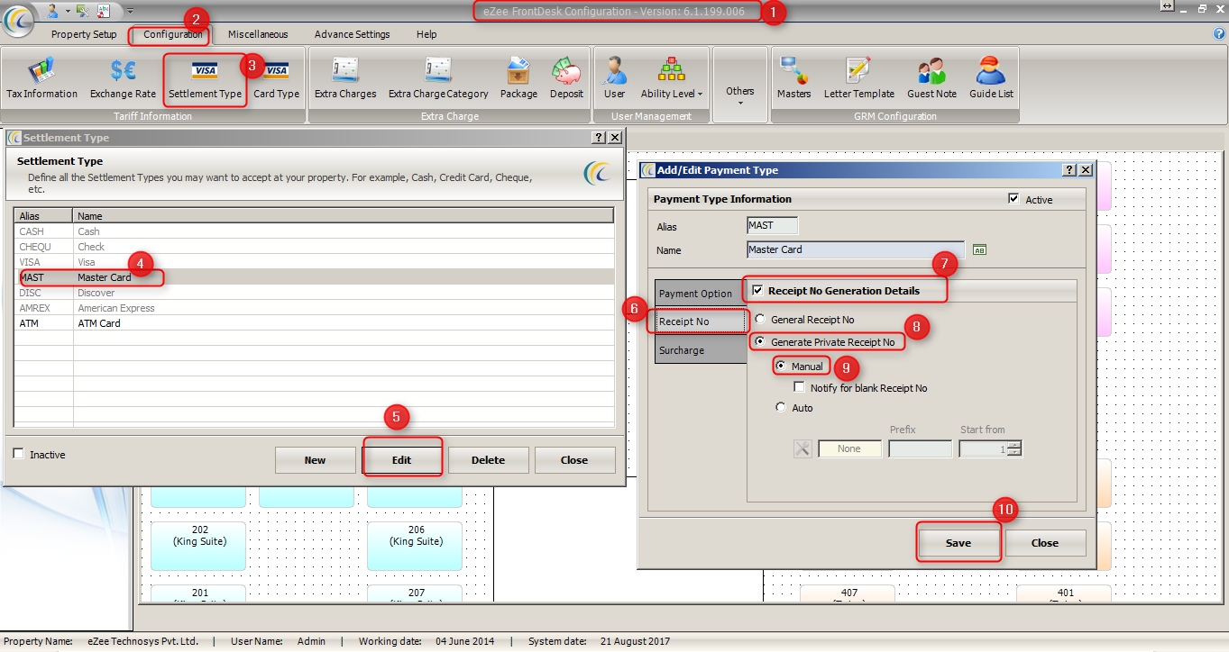Select the ATM Card row
The image size is (1229, 652).
314,323
